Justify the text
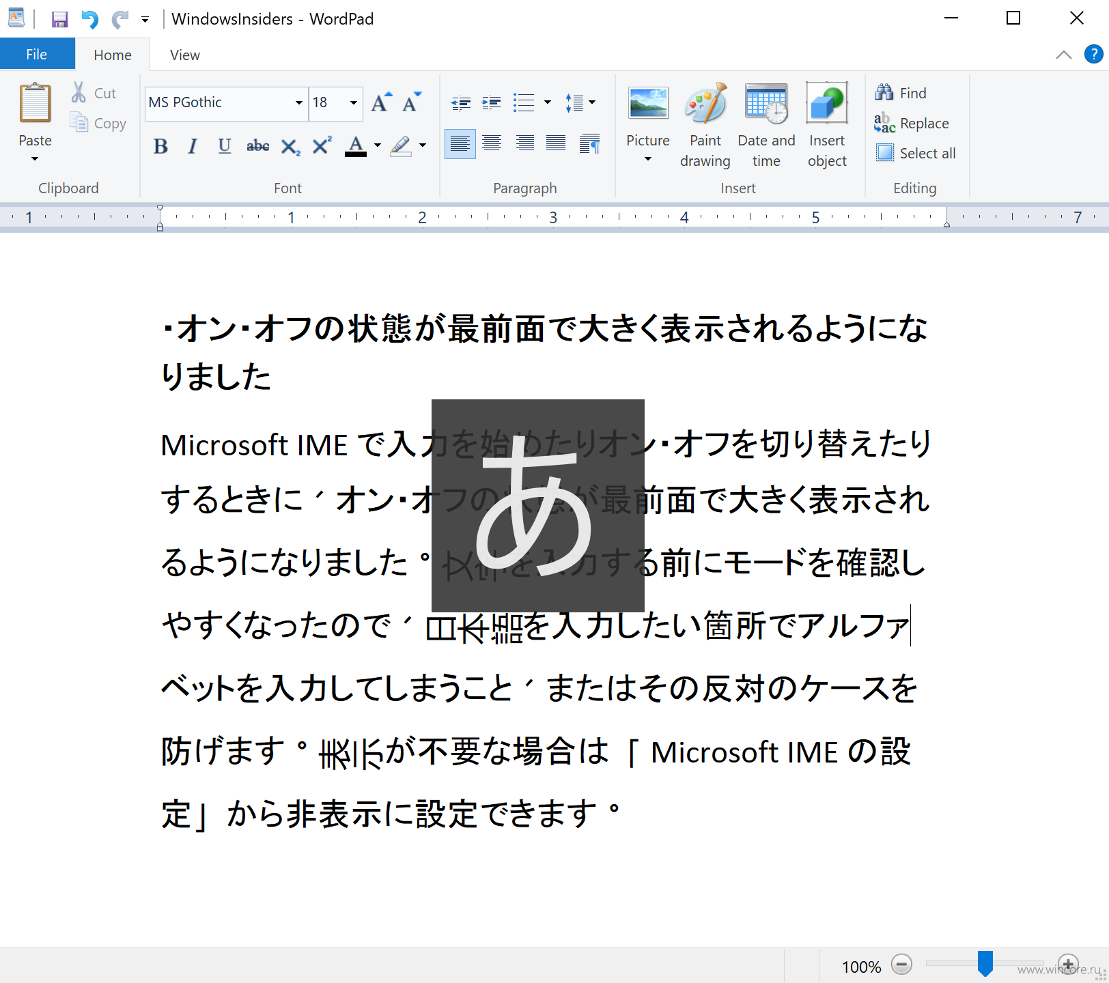The width and height of the screenshot is (1109, 983). coord(556,144)
